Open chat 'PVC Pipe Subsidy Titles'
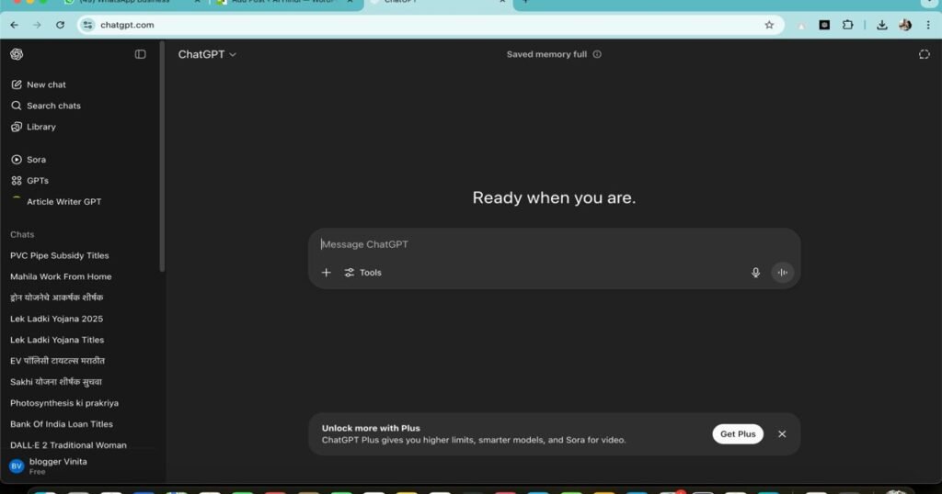942x494 pixels. click(x=60, y=255)
